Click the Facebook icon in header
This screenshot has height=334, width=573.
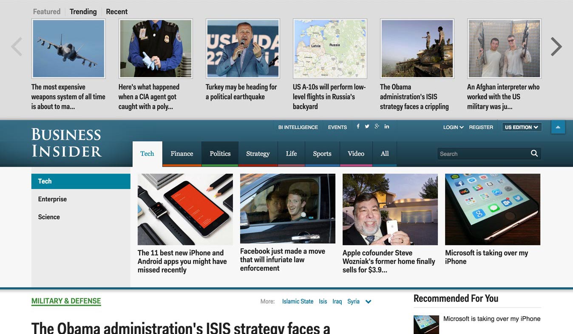pyautogui.click(x=358, y=126)
